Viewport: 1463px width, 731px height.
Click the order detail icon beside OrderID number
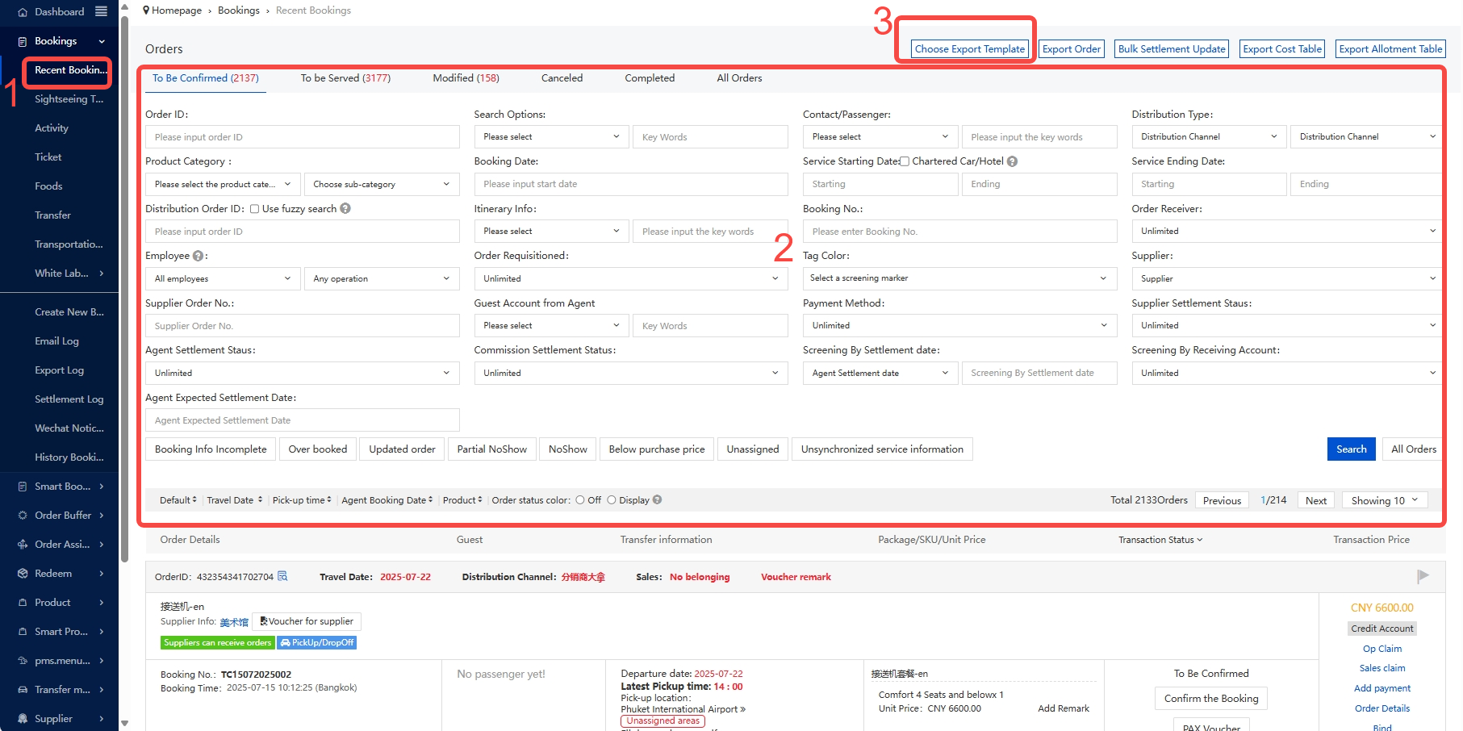click(282, 576)
